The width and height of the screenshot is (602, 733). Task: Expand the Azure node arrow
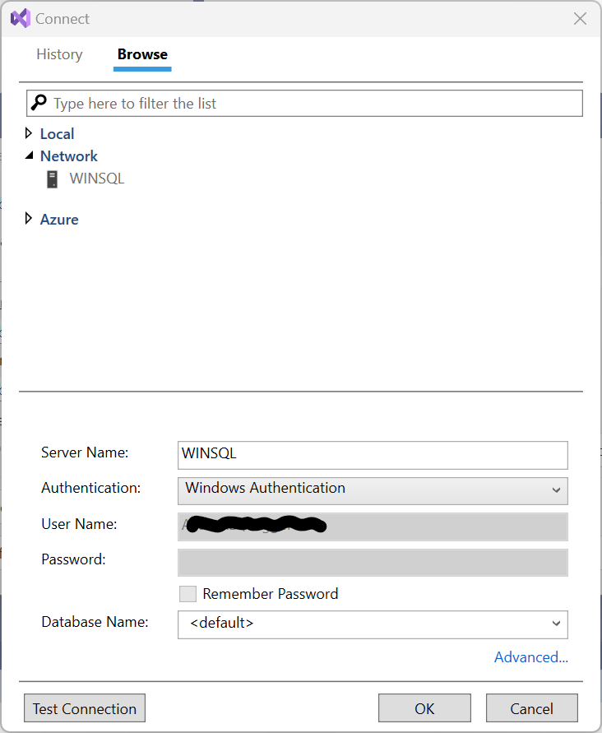(29, 219)
